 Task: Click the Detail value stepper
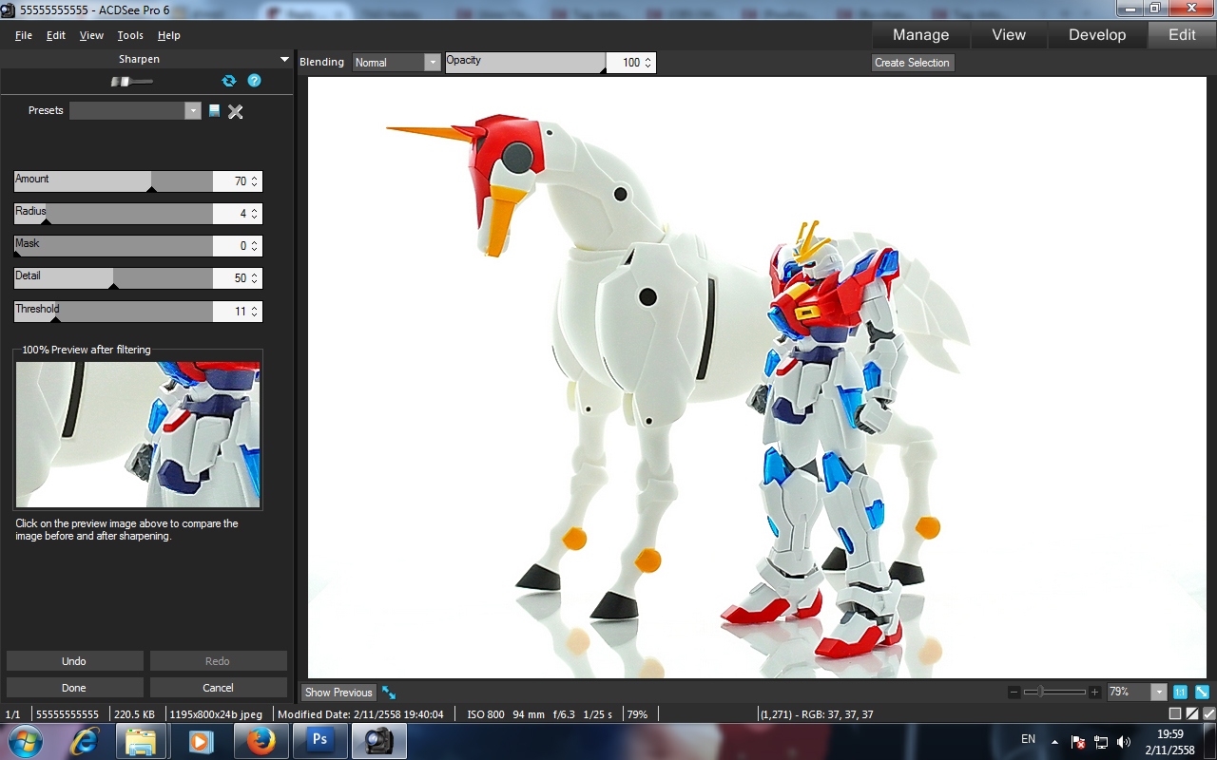(254, 278)
